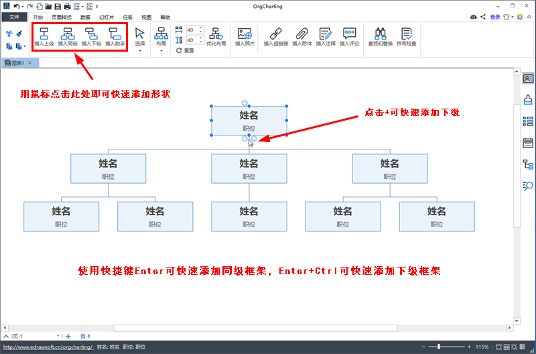Attach a file with the paperclip (插入附件)
The width and height of the screenshot is (536, 354).
coord(302,37)
